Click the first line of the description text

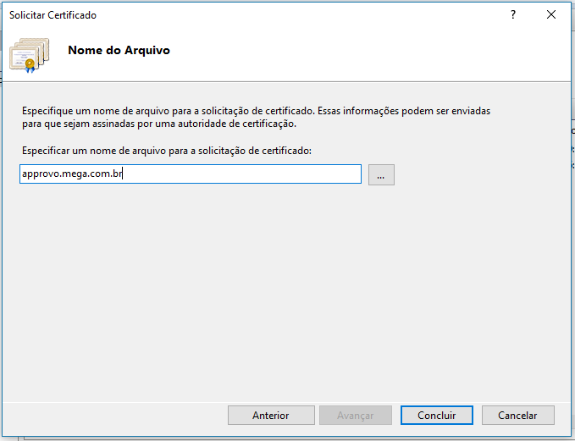point(254,111)
